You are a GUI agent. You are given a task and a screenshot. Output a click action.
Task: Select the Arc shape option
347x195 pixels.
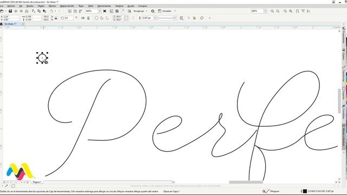click(107, 18)
